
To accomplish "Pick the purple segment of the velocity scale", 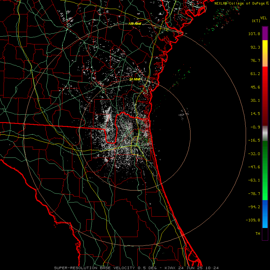I will pyautogui.click(x=265, y=33).
